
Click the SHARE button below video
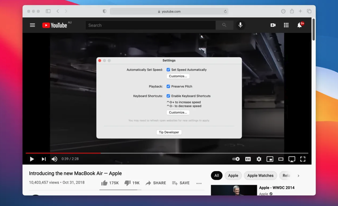(x=156, y=183)
